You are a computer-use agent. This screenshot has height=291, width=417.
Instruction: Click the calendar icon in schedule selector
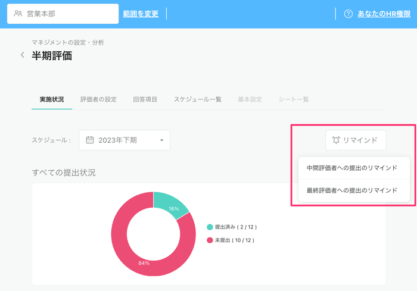[x=90, y=140]
